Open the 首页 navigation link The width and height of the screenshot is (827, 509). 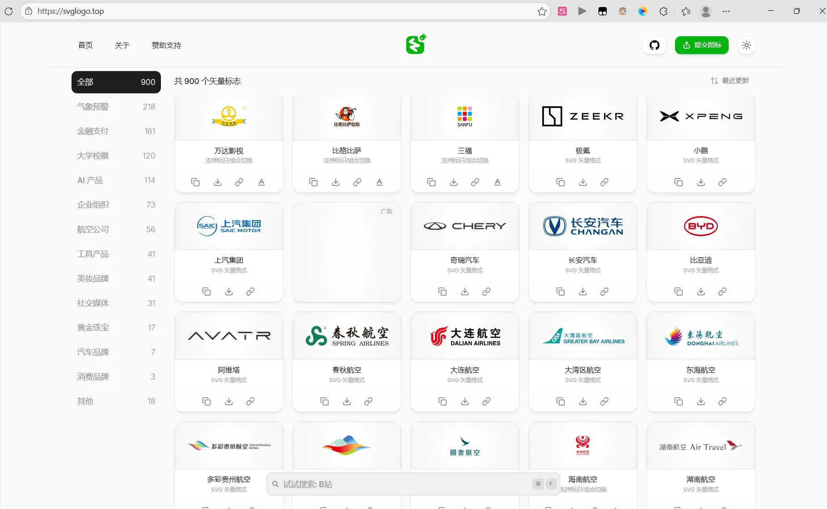[x=85, y=45]
